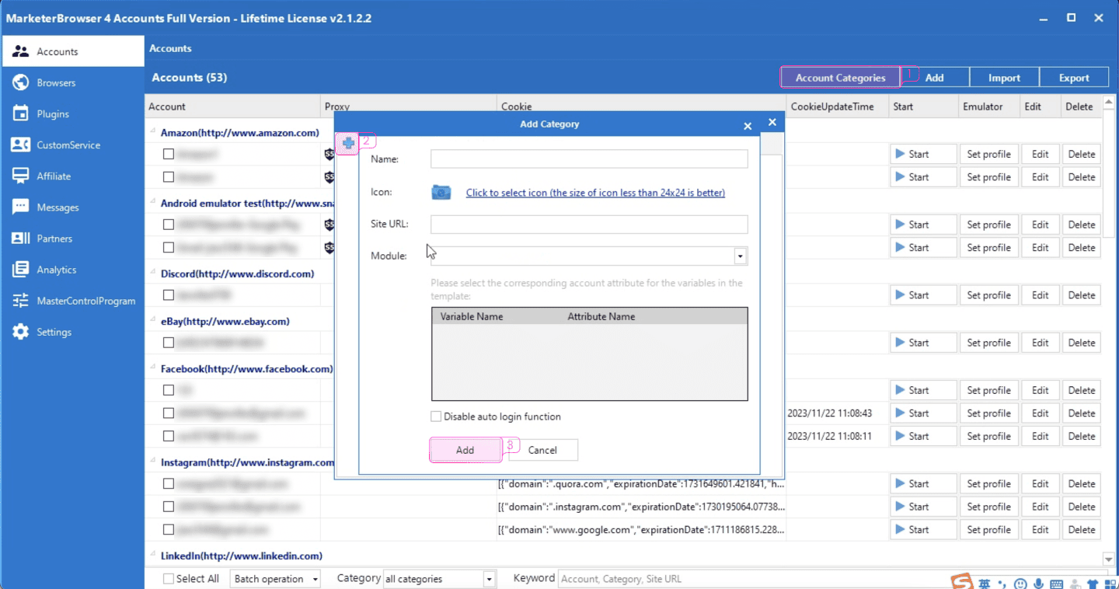This screenshot has width=1119, height=589.
Task: Enable Disable auto login function checkbox
Action: (x=436, y=416)
